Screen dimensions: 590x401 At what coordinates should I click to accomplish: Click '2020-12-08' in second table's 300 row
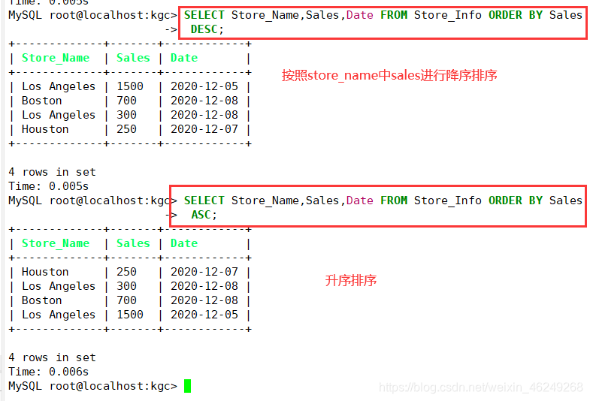point(204,286)
